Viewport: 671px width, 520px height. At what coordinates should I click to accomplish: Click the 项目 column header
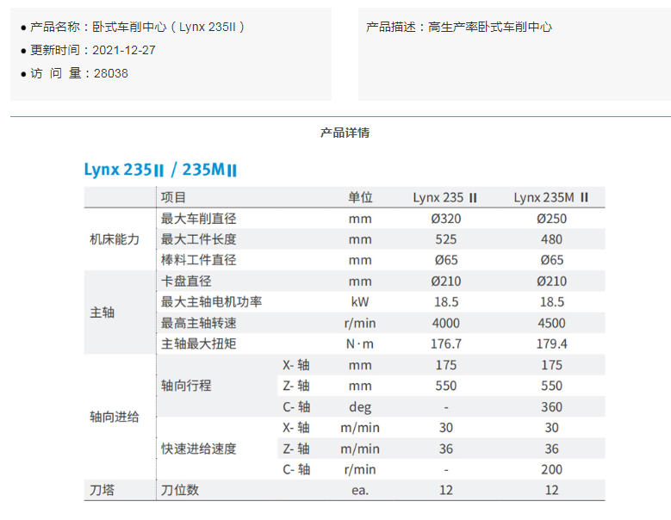173,197
